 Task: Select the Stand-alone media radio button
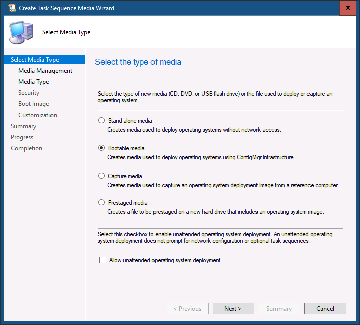point(101,120)
